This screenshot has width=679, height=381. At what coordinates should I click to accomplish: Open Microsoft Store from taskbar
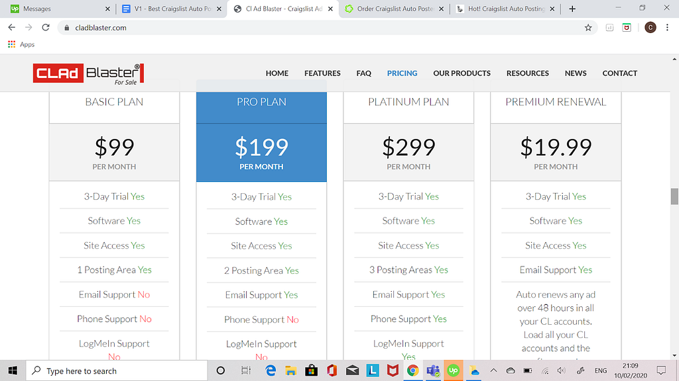(311, 370)
